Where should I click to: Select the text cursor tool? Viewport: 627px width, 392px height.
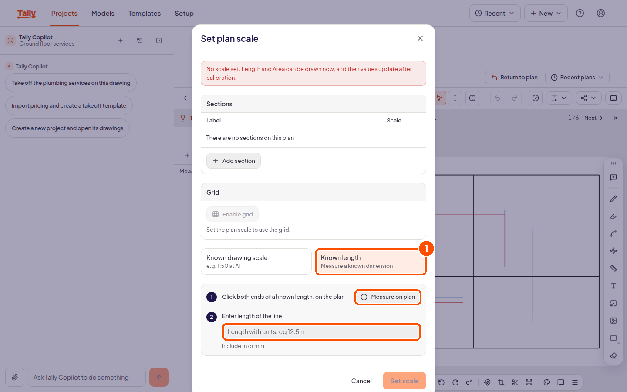pyautogui.click(x=455, y=98)
